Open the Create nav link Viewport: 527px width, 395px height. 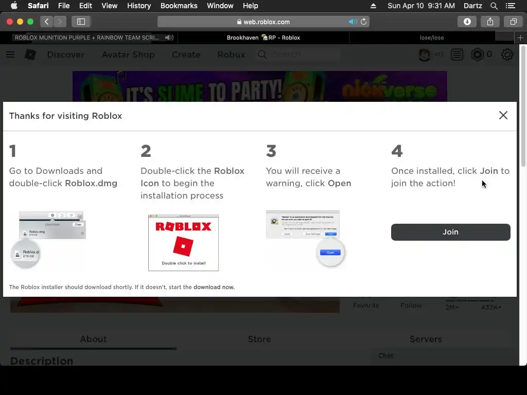[186, 55]
